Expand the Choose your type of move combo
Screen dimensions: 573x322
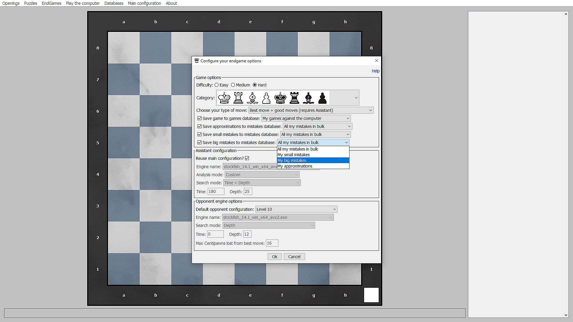(311, 110)
